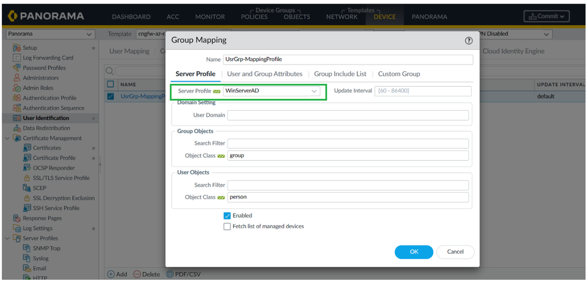Open the Group Include List tab
The image size is (587, 282).
[340, 74]
